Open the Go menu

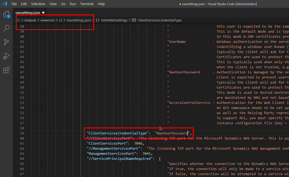click(x=63, y=4)
